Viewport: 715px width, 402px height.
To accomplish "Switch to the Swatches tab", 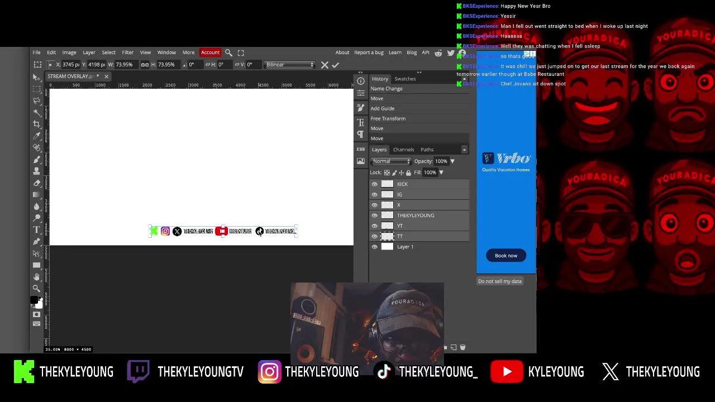I will click(405, 79).
